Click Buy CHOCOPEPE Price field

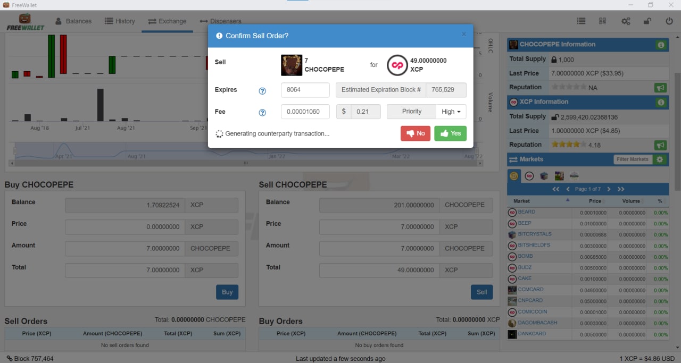coord(125,226)
